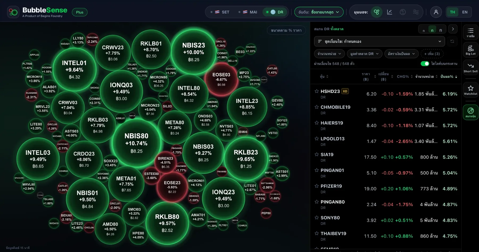This screenshot has width=479, height=252.
Task: Open the CHMOBILE19 stock row name
Action: (x=335, y=107)
